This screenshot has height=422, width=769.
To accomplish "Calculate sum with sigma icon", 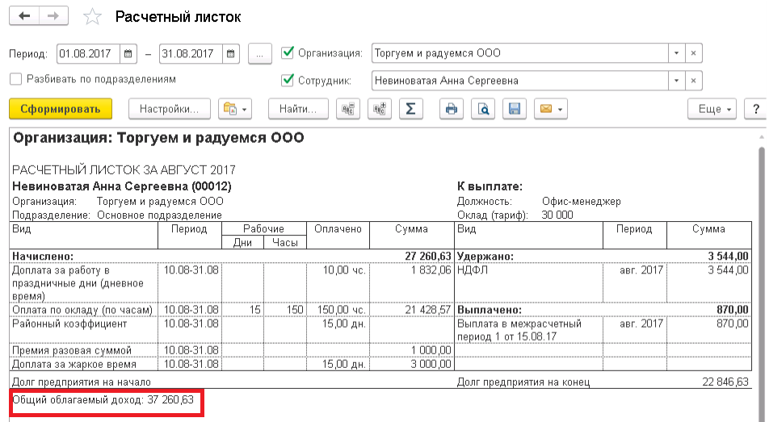I will pyautogui.click(x=410, y=109).
